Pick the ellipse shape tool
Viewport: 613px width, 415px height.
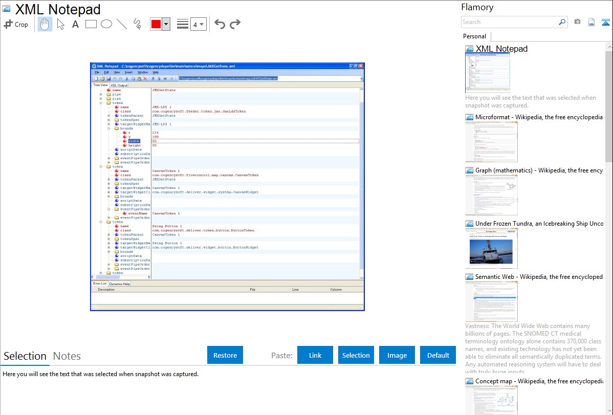[x=106, y=24]
